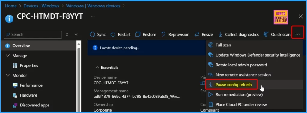307x113 pixels.
Task: Collapse the Monitor section
Action: 7,75
